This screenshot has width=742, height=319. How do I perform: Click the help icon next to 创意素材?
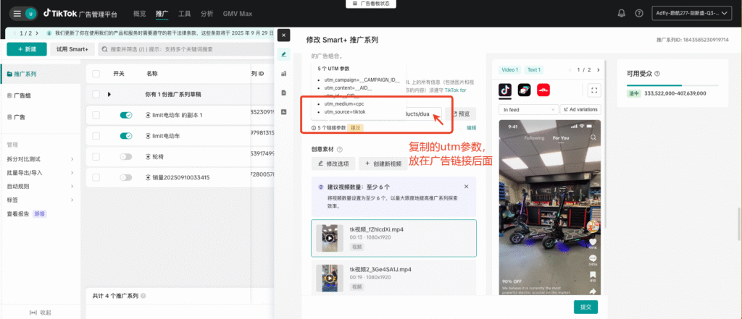339,149
